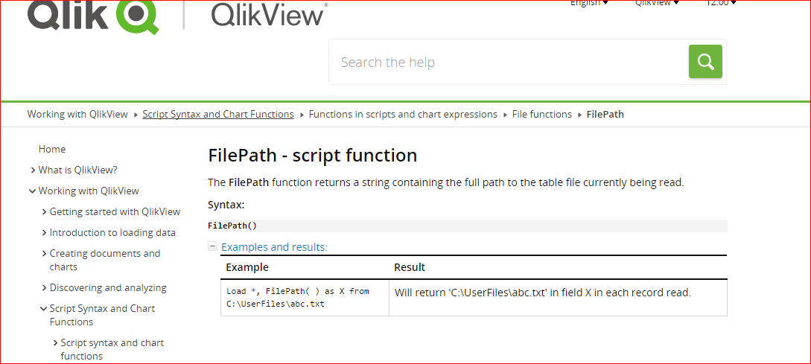Image resolution: width=811 pixels, height=364 pixels.
Task: Expand the What is QlikView? chevron
Action: (x=34, y=170)
